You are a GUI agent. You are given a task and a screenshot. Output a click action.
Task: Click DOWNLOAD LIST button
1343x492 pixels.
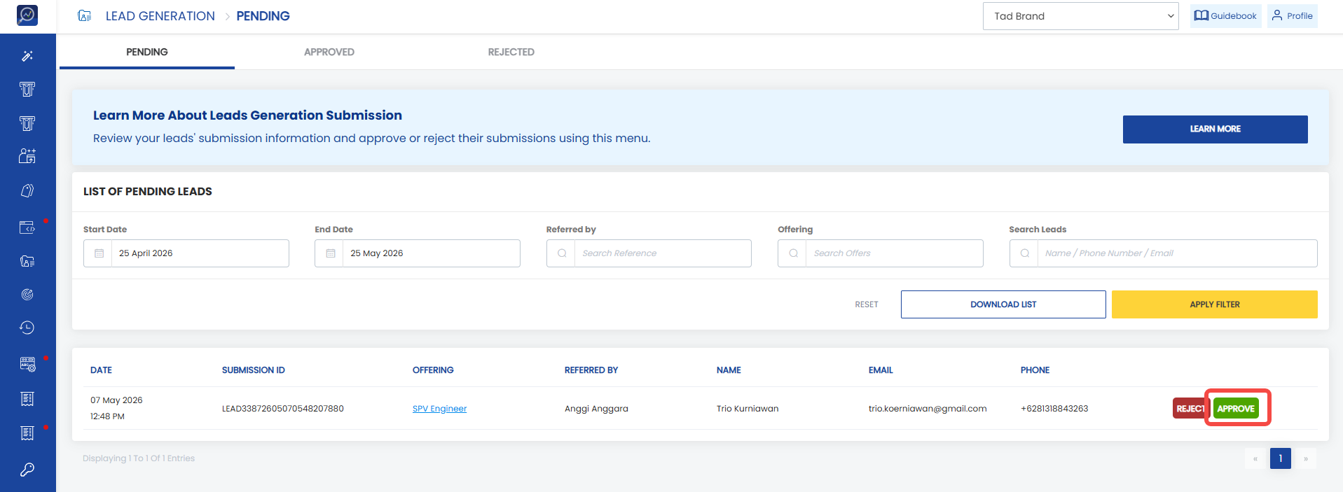(x=1003, y=304)
